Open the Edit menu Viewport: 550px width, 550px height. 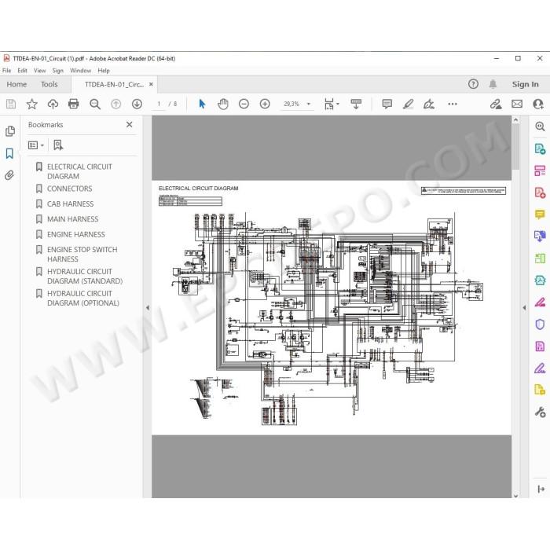pyautogui.click(x=22, y=71)
